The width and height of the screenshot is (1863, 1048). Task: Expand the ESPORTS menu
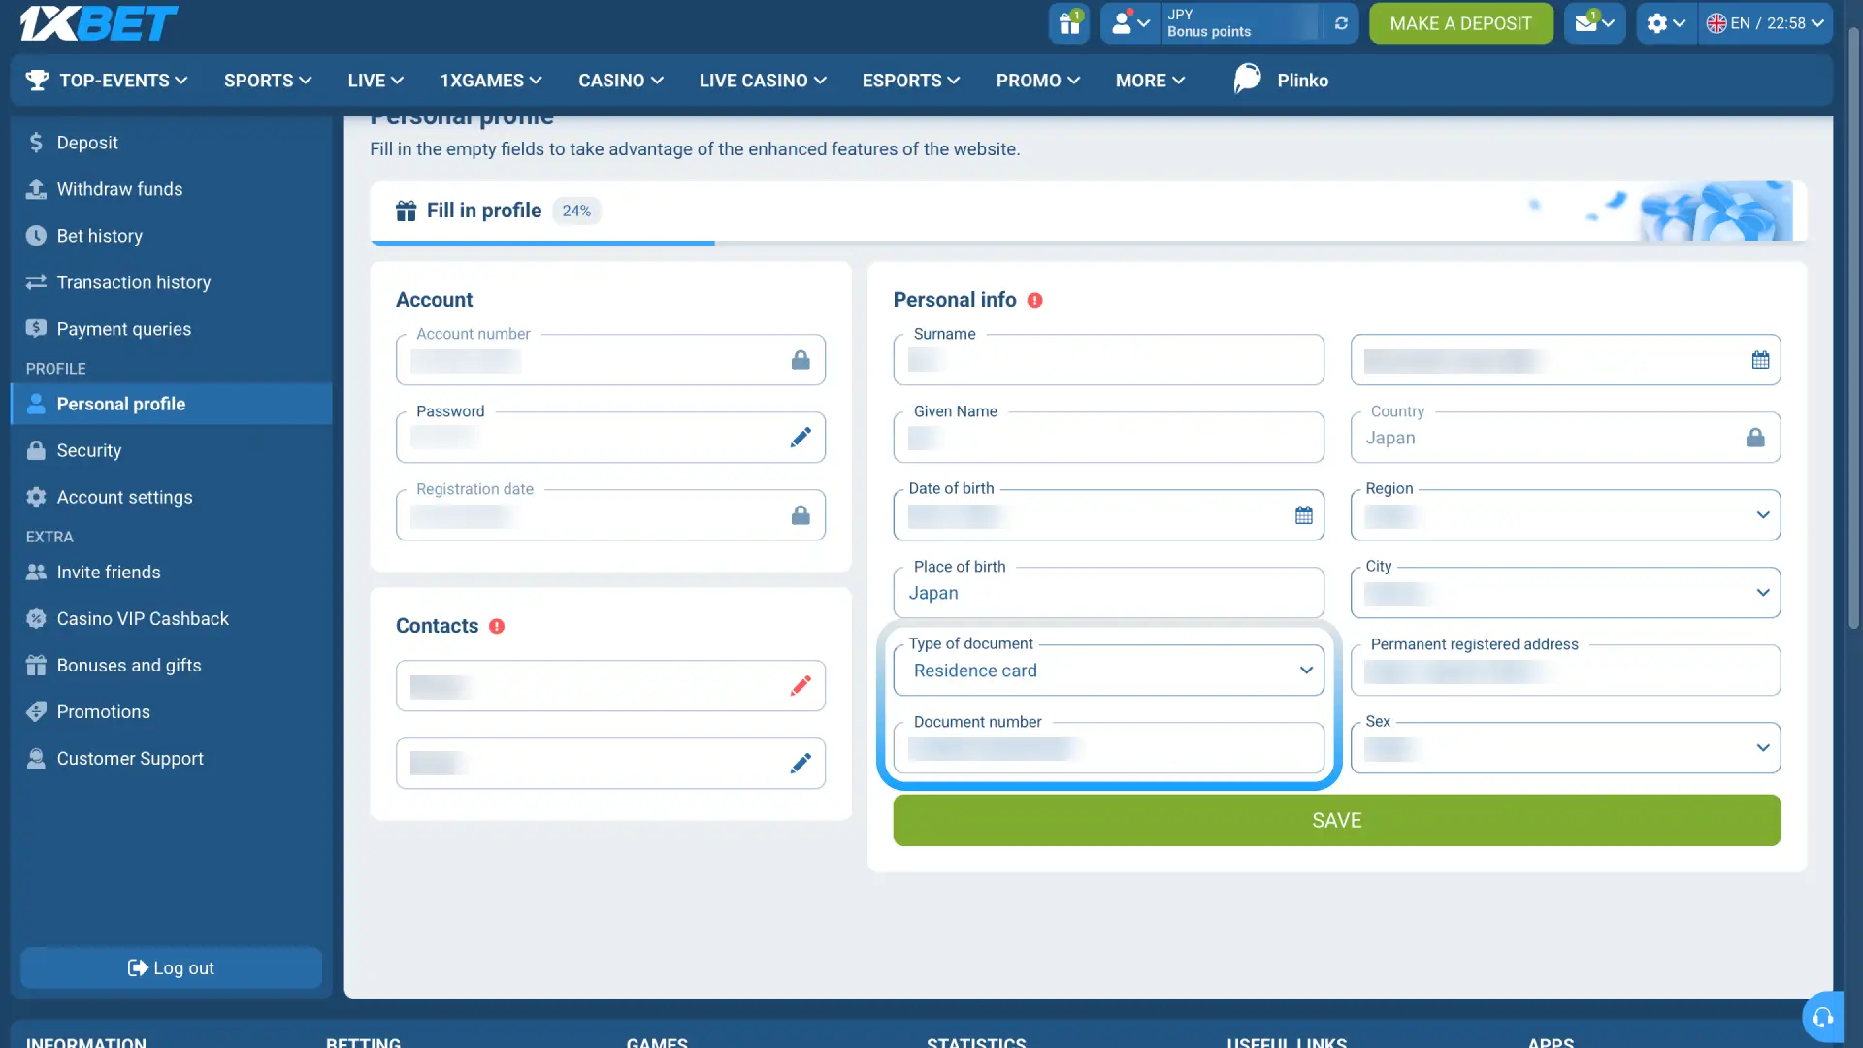(x=911, y=81)
